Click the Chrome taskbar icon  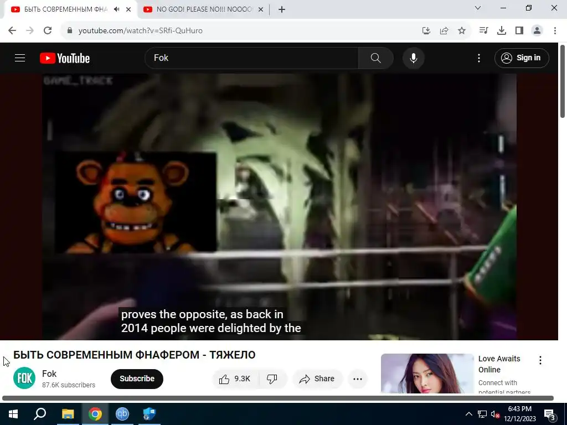coord(95,414)
